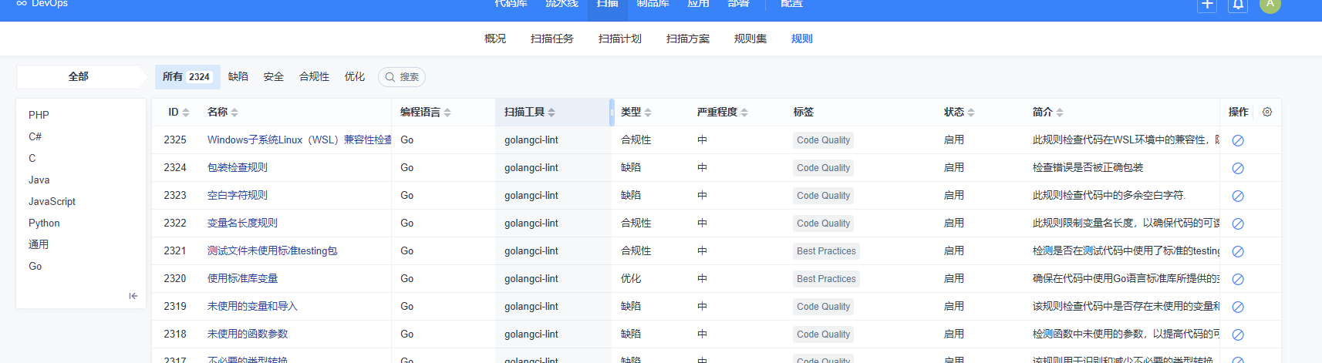Collapse the language sidebar panel
Image resolution: width=1322 pixels, height=363 pixels.
pyautogui.click(x=133, y=296)
